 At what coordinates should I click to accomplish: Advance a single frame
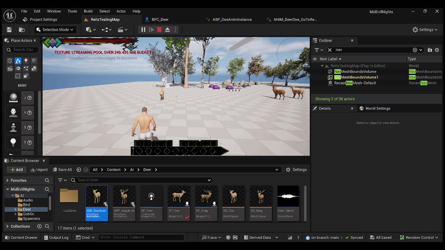(x=151, y=29)
